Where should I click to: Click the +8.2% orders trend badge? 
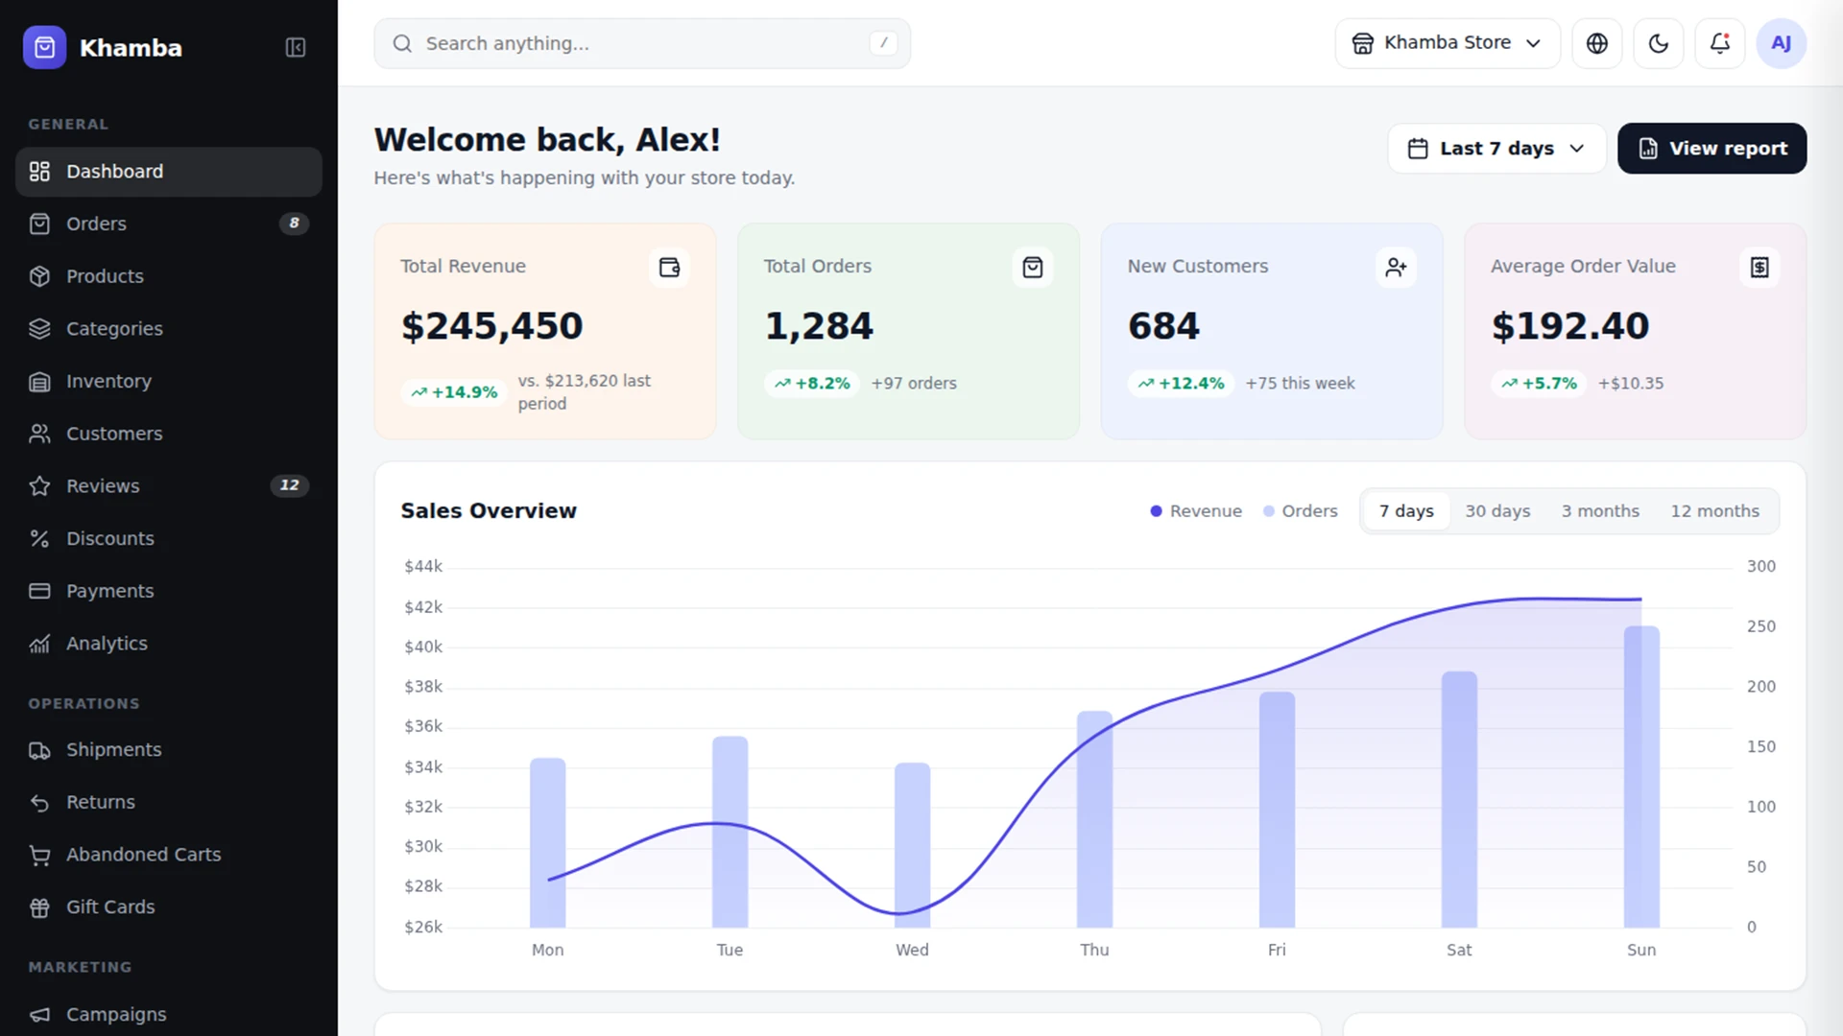pos(812,384)
